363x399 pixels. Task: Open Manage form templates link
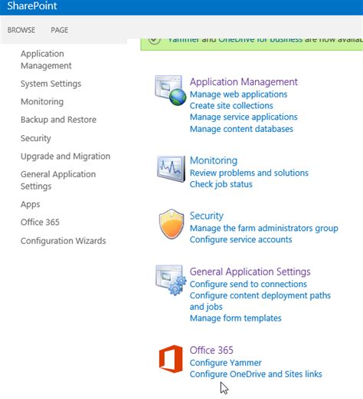coord(235,318)
